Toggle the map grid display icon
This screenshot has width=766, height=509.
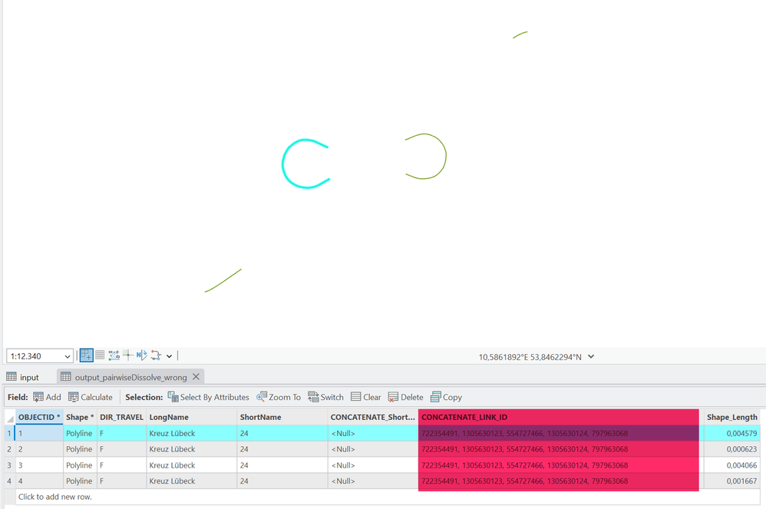click(100, 355)
